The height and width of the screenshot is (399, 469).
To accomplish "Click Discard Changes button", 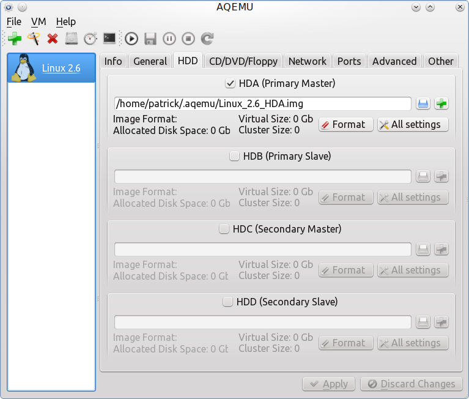I will (x=412, y=384).
